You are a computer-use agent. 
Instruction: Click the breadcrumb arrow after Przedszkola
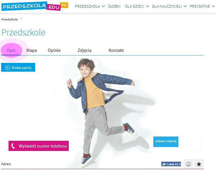click(x=21, y=18)
